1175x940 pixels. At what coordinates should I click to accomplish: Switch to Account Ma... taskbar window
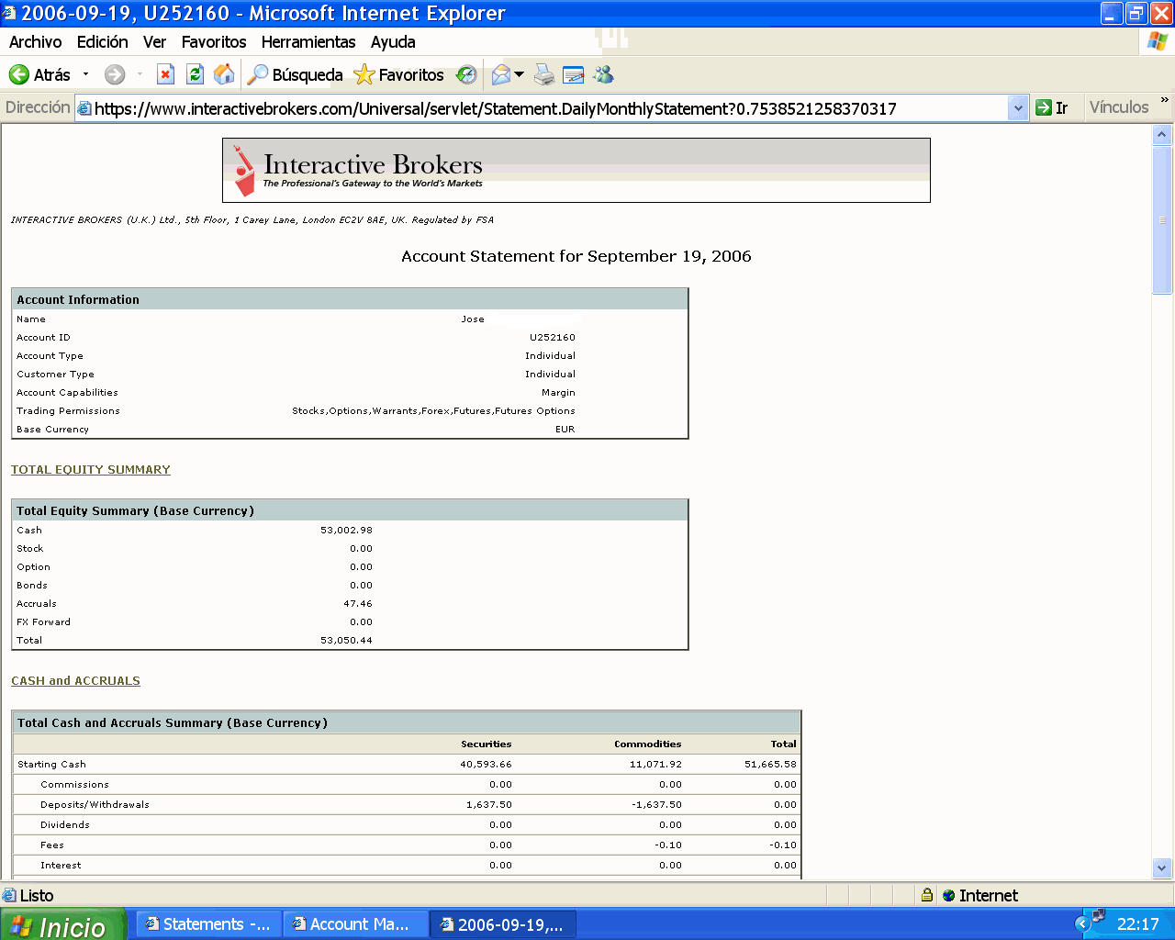tap(356, 924)
